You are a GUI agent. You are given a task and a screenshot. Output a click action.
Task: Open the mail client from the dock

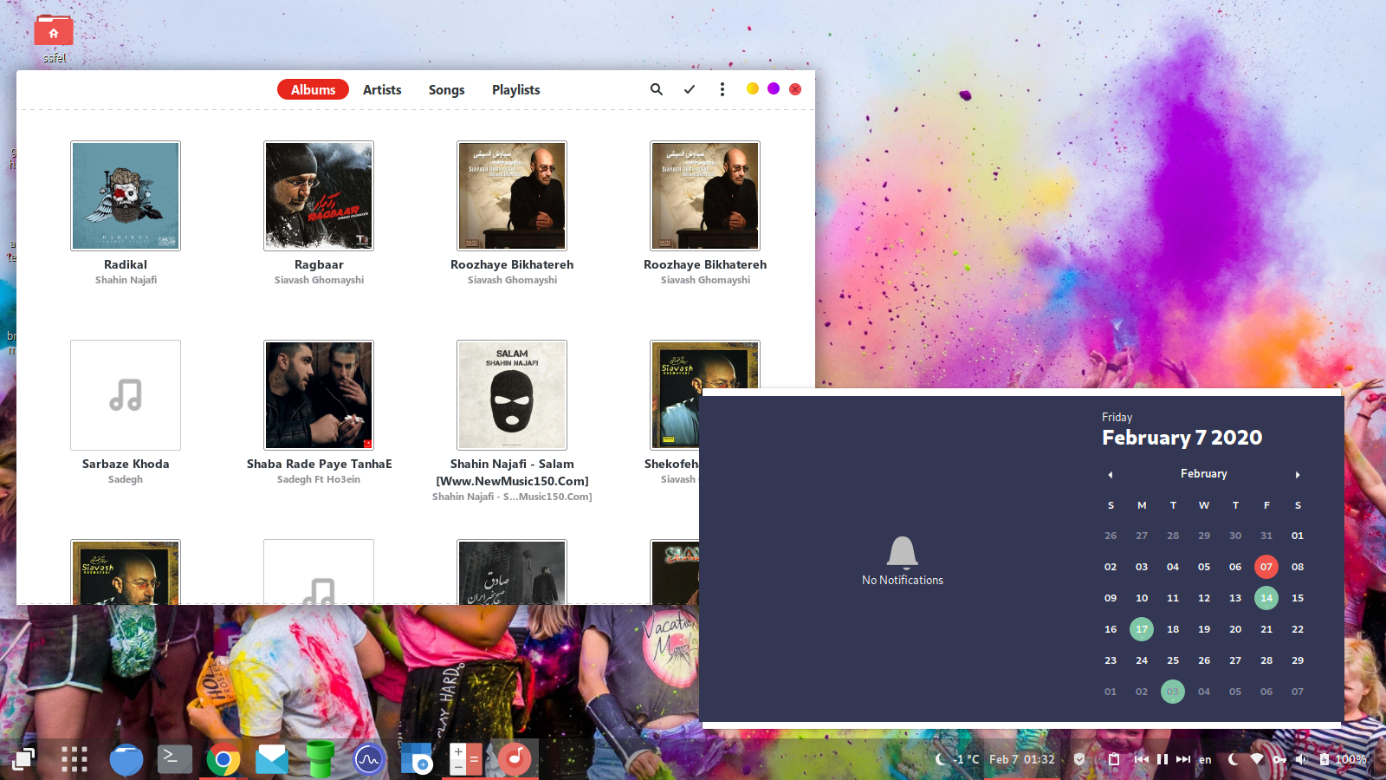[x=272, y=760]
